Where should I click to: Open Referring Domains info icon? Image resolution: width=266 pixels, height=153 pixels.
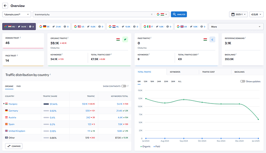tap(245, 38)
